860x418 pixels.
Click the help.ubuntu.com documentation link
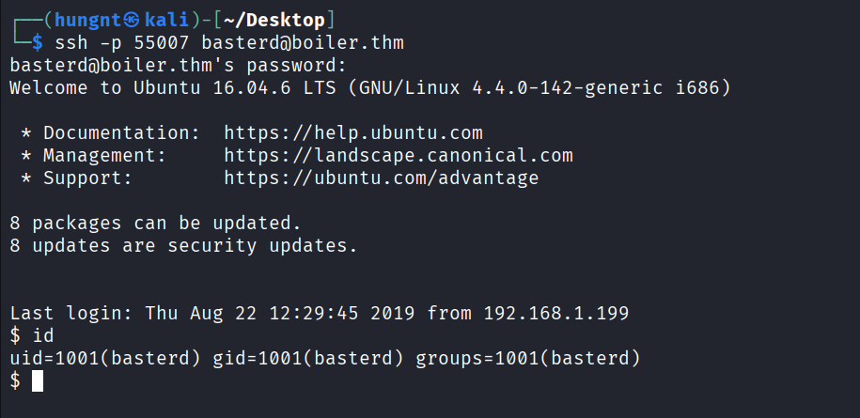(353, 132)
